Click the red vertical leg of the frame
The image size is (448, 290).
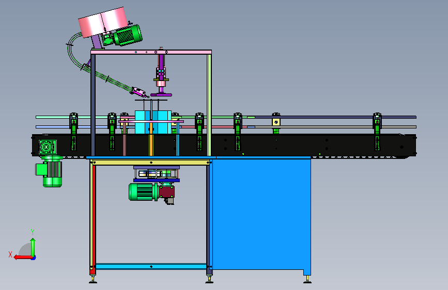pyautogui.click(x=94, y=220)
